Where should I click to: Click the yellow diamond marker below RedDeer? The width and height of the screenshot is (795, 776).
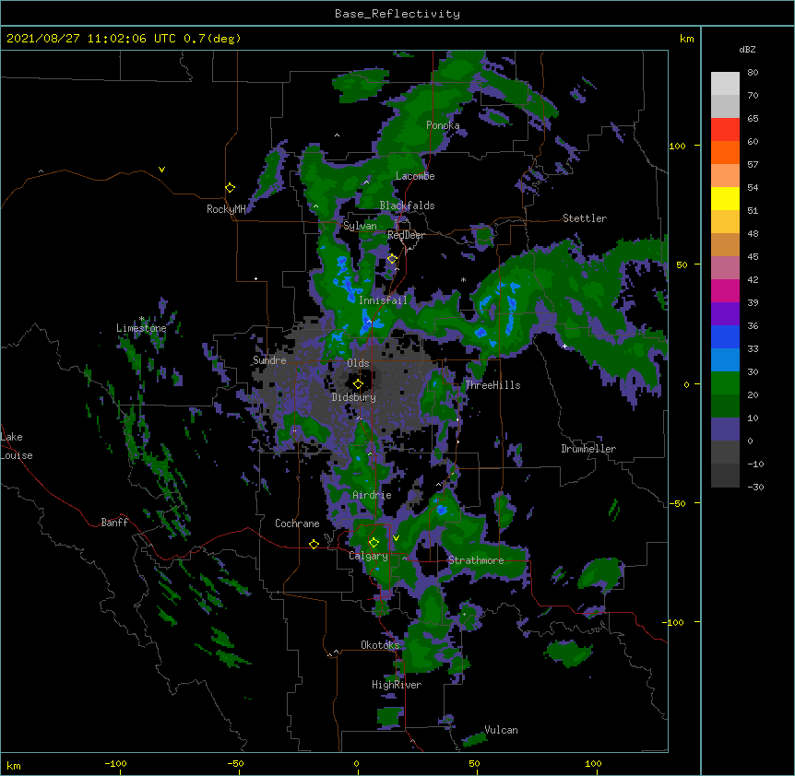[392, 259]
